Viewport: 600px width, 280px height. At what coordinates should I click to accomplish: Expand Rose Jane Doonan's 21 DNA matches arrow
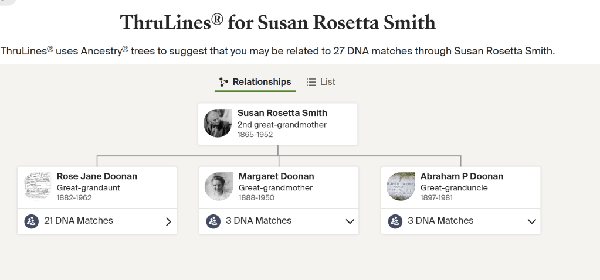(x=168, y=221)
